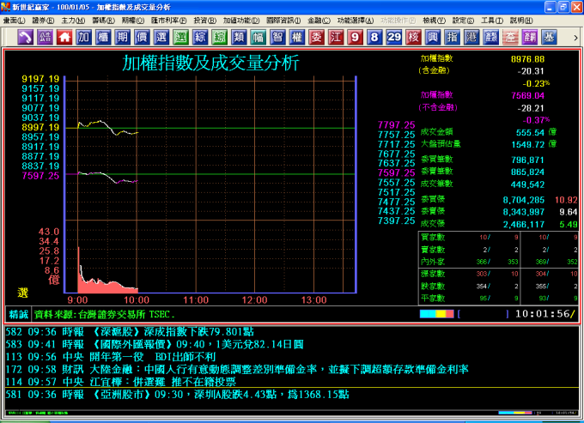Viewport: 584px width, 423px height.
Task: Open the 功能選擇(A) menu
Action: pos(356,21)
